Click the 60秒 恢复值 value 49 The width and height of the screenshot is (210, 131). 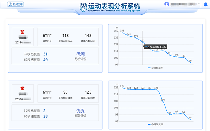point(45,60)
